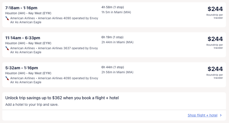
Task: Click the $244 price on the 5:32am flight
Action: pyautogui.click(x=215, y=69)
